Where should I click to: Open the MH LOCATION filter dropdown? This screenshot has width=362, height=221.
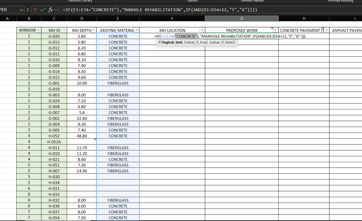202,30
